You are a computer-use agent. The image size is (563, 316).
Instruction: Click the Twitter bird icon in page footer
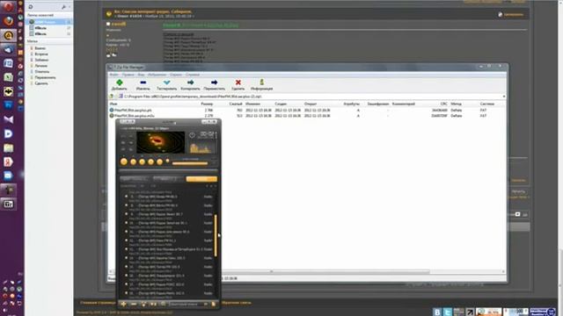coord(448,312)
